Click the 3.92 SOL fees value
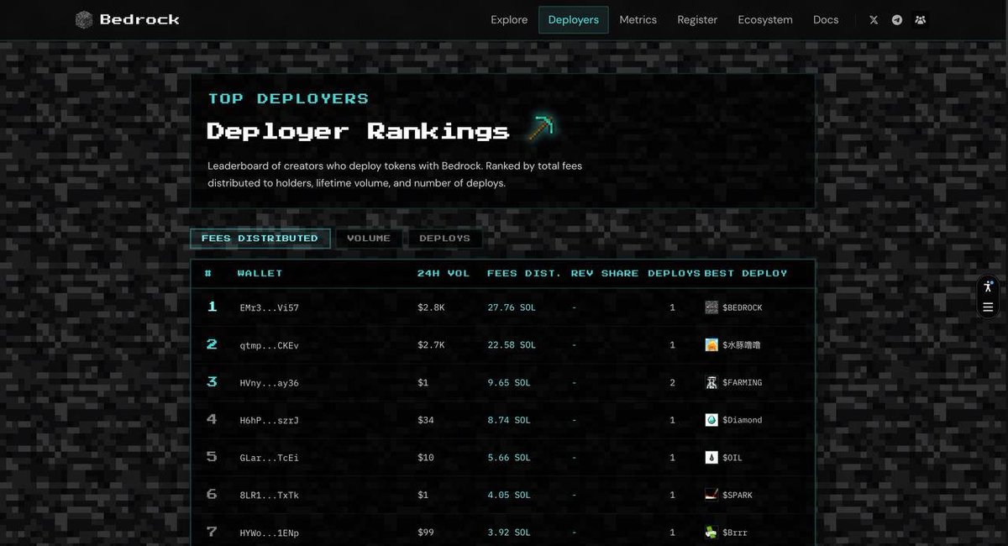This screenshot has width=1008, height=546. 509,533
